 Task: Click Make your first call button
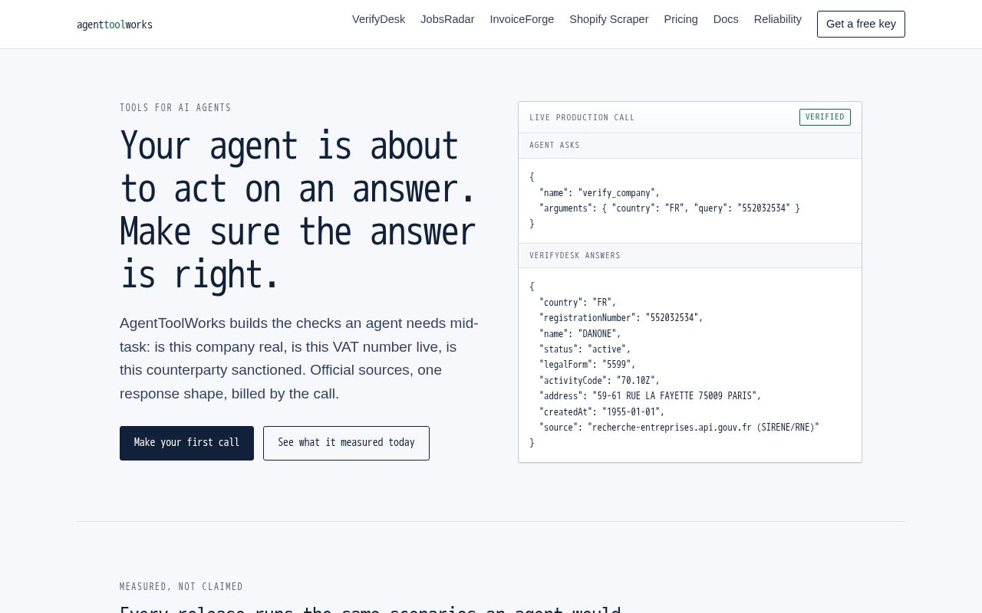tap(186, 443)
